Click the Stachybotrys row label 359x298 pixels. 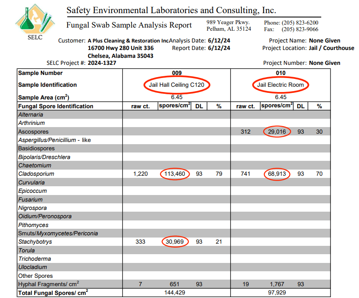(35, 241)
